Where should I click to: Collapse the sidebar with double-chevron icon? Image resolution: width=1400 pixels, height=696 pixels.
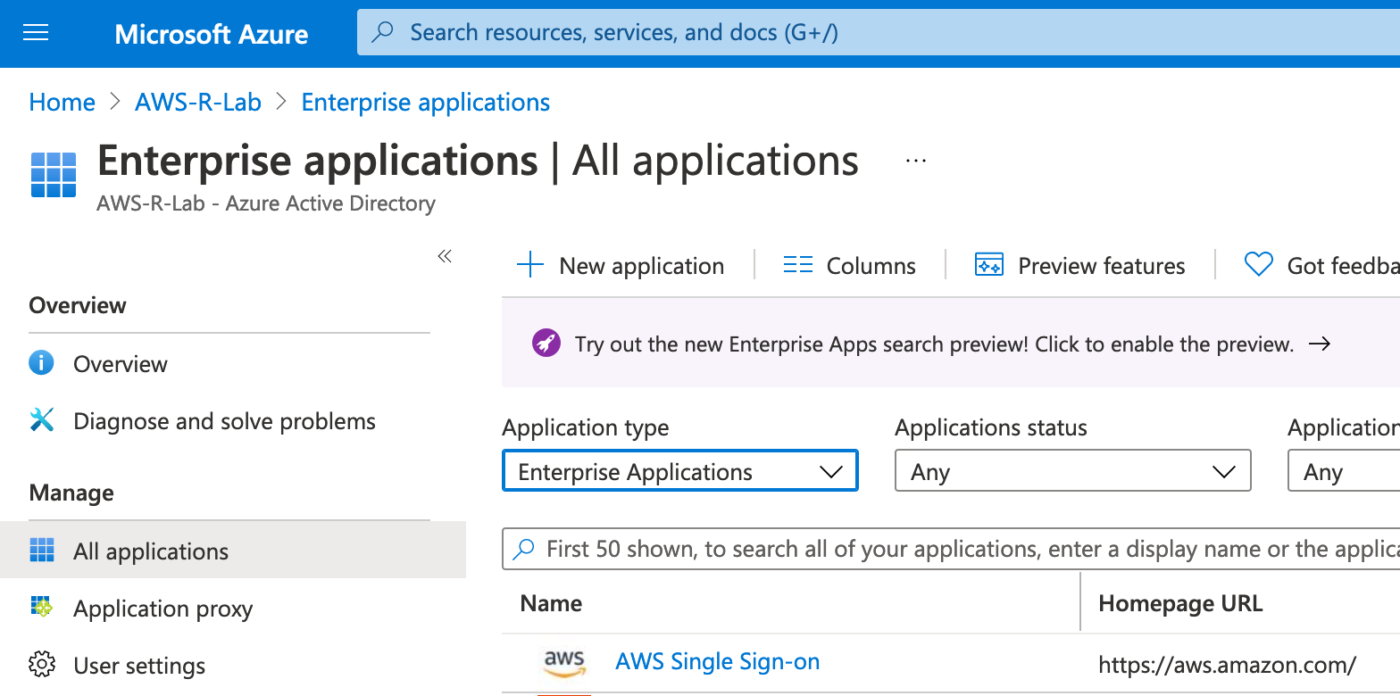(445, 257)
